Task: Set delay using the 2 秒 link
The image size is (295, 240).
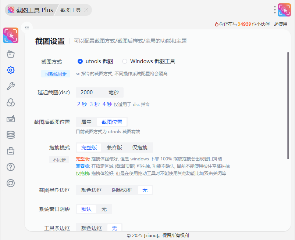Action: [x=82, y=104]
